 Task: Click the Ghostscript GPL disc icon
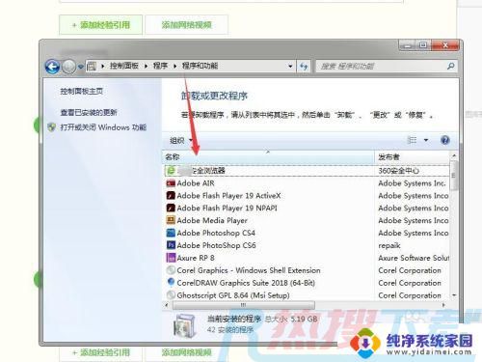click(171, 294)
